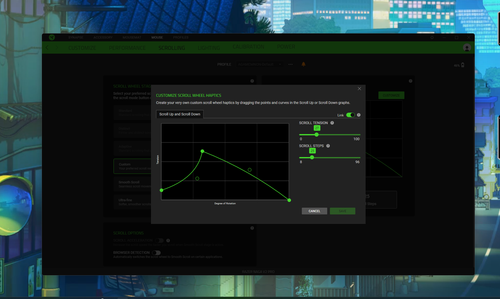Switch to the Lighting tab
This screenshot has width=500, height=299.
209,47
